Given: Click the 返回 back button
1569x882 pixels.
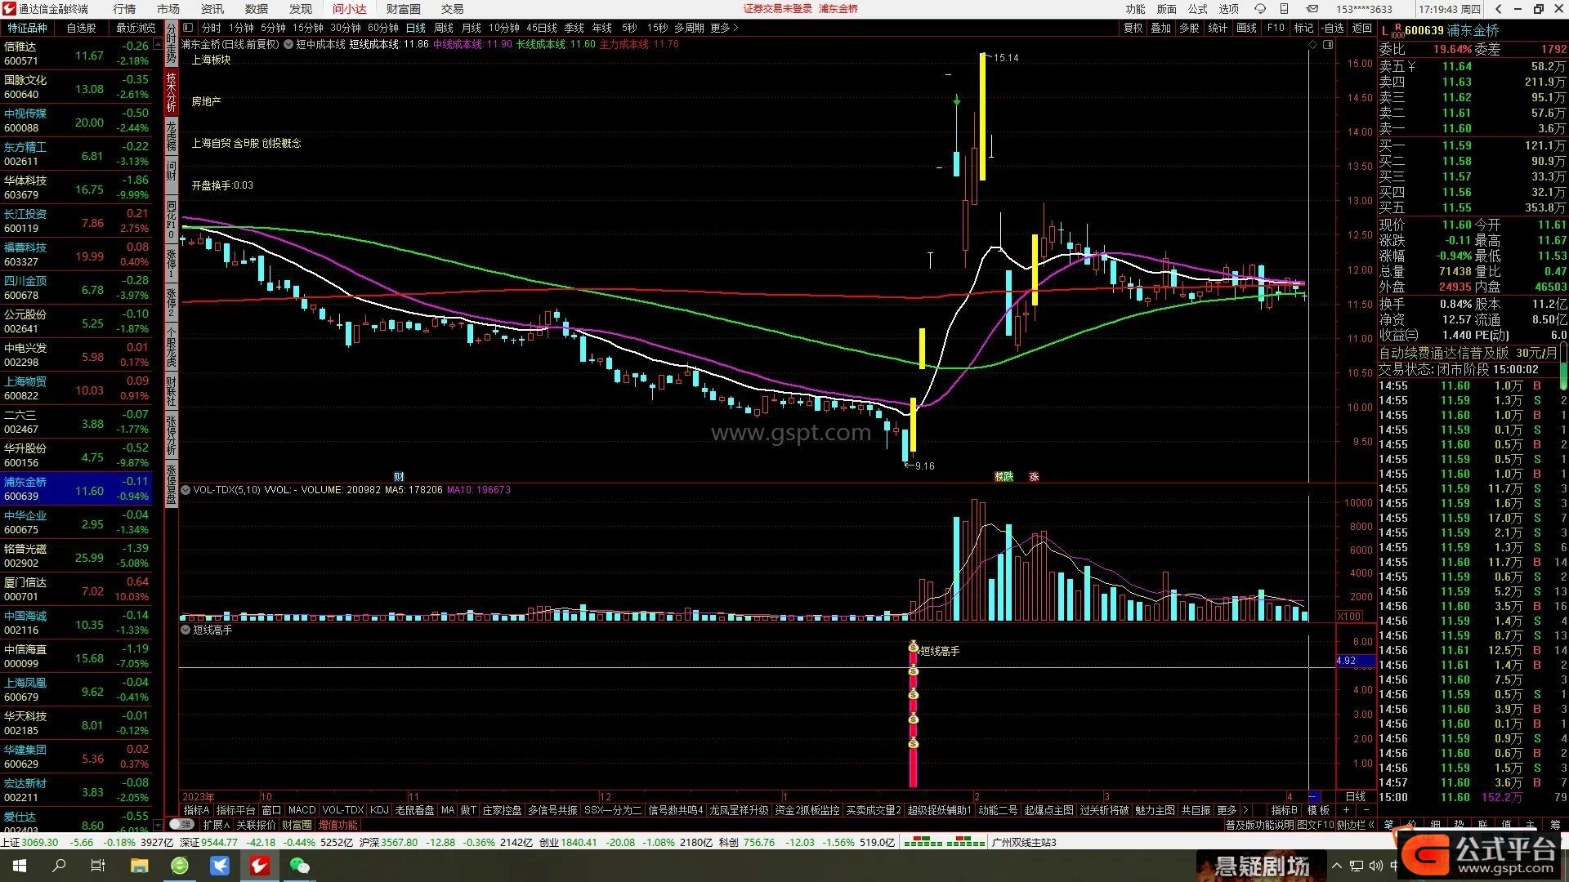Looking at the screenshot, I should pos(1362,28).
